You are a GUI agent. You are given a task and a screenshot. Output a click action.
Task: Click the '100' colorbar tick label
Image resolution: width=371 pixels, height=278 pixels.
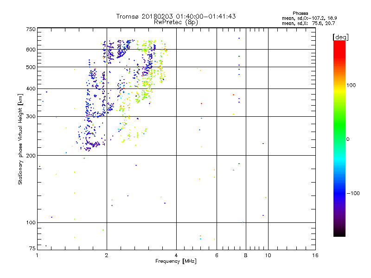click(351, 85)
